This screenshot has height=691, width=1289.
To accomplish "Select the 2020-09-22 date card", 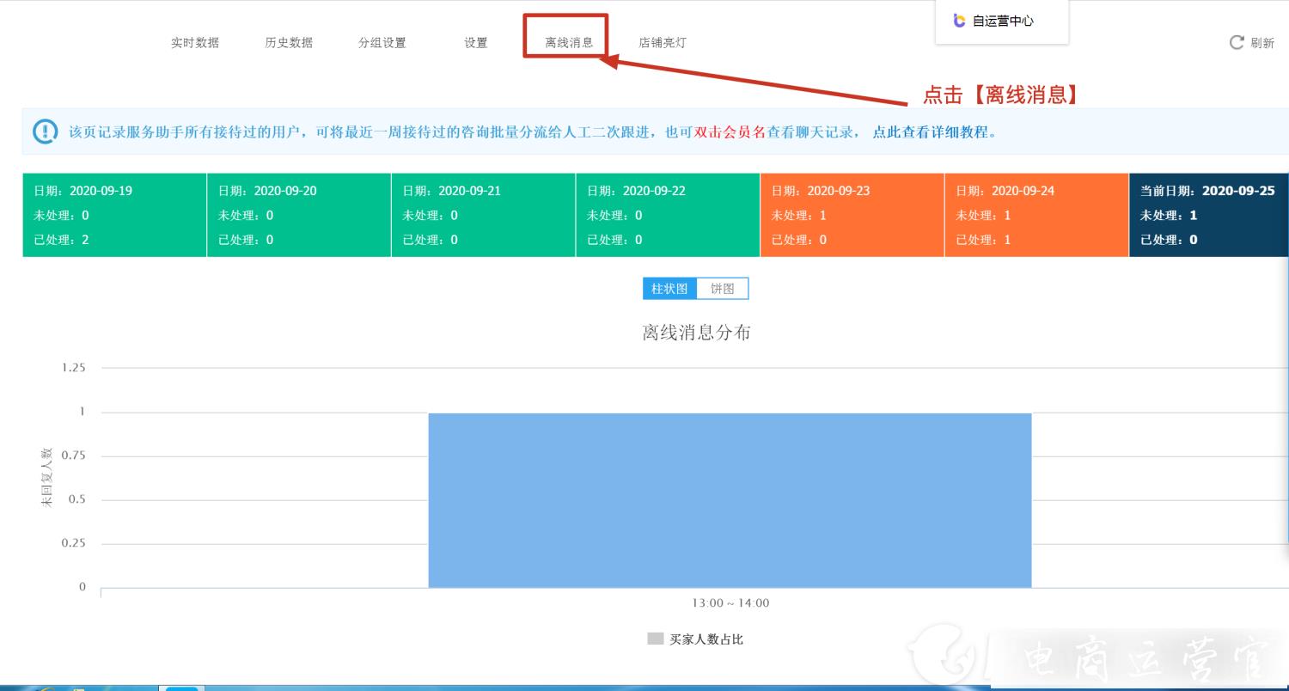I will tap(668, 215).
